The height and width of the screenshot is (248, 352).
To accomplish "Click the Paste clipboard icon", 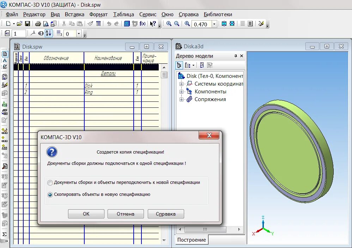I will point(79,24).
